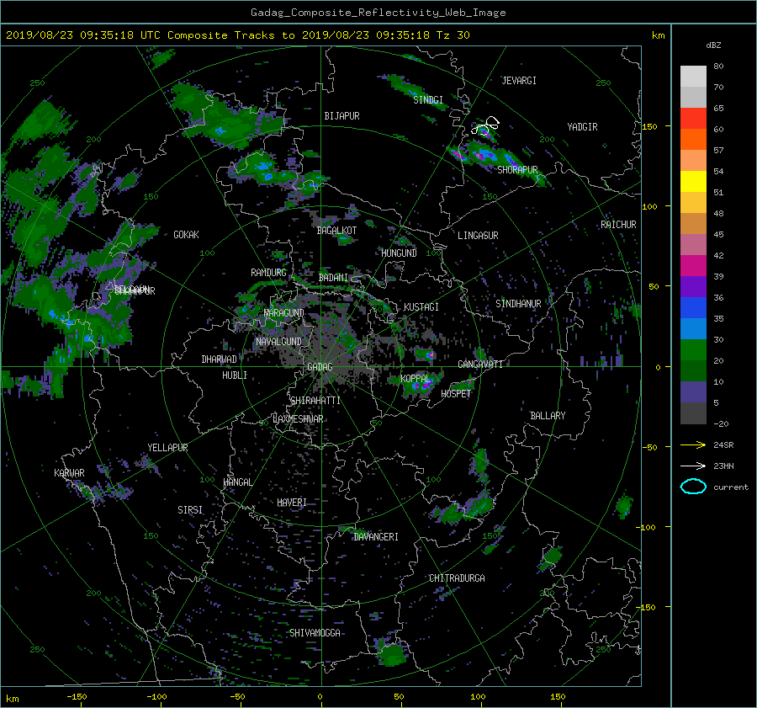Screen dimensions: 757x708
Task: Click the timestamp header text
Action: pos(237,35)
